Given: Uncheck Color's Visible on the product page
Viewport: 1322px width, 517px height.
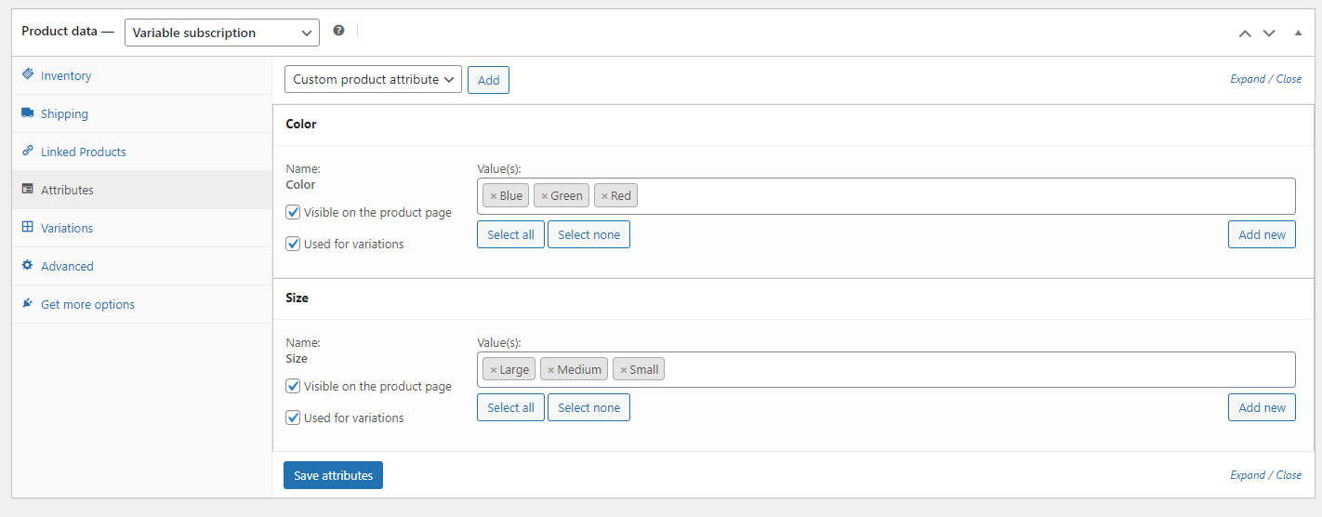Looking at the screenshot, I should 293,212.
